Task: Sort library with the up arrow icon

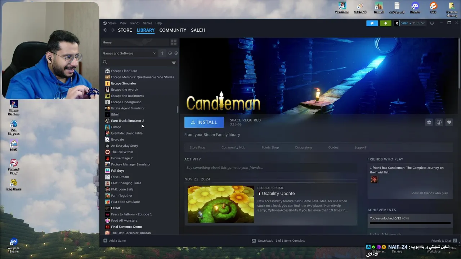Action: 162,53
